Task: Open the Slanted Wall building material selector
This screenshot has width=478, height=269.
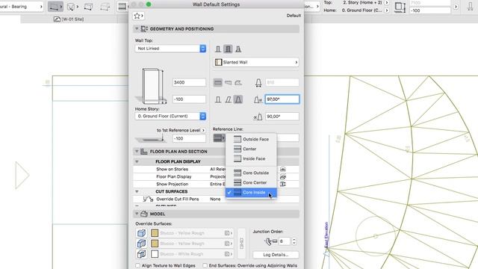Action: point(255,62)
